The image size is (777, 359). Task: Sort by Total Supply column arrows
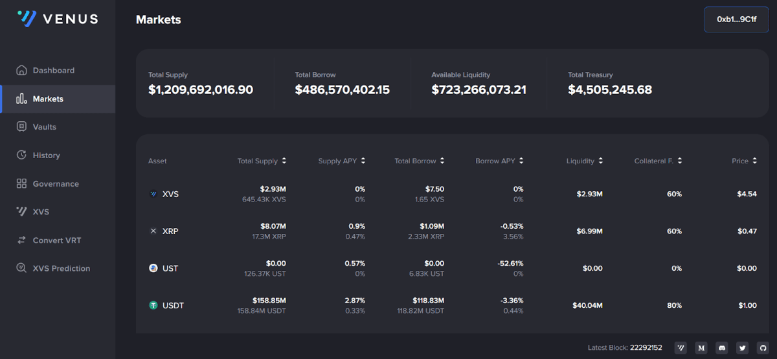(x=284, y=161)
